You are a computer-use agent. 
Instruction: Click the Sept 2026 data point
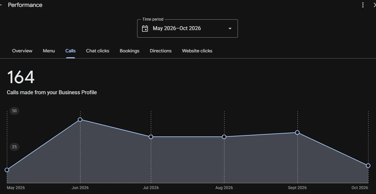(x=297, y=132)
